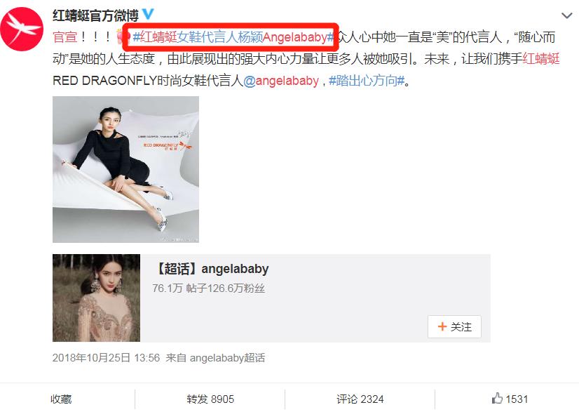Open the post options chevron menu
Image resolution: width=579 pixels, height=412 pixels.
coord(567,15)
